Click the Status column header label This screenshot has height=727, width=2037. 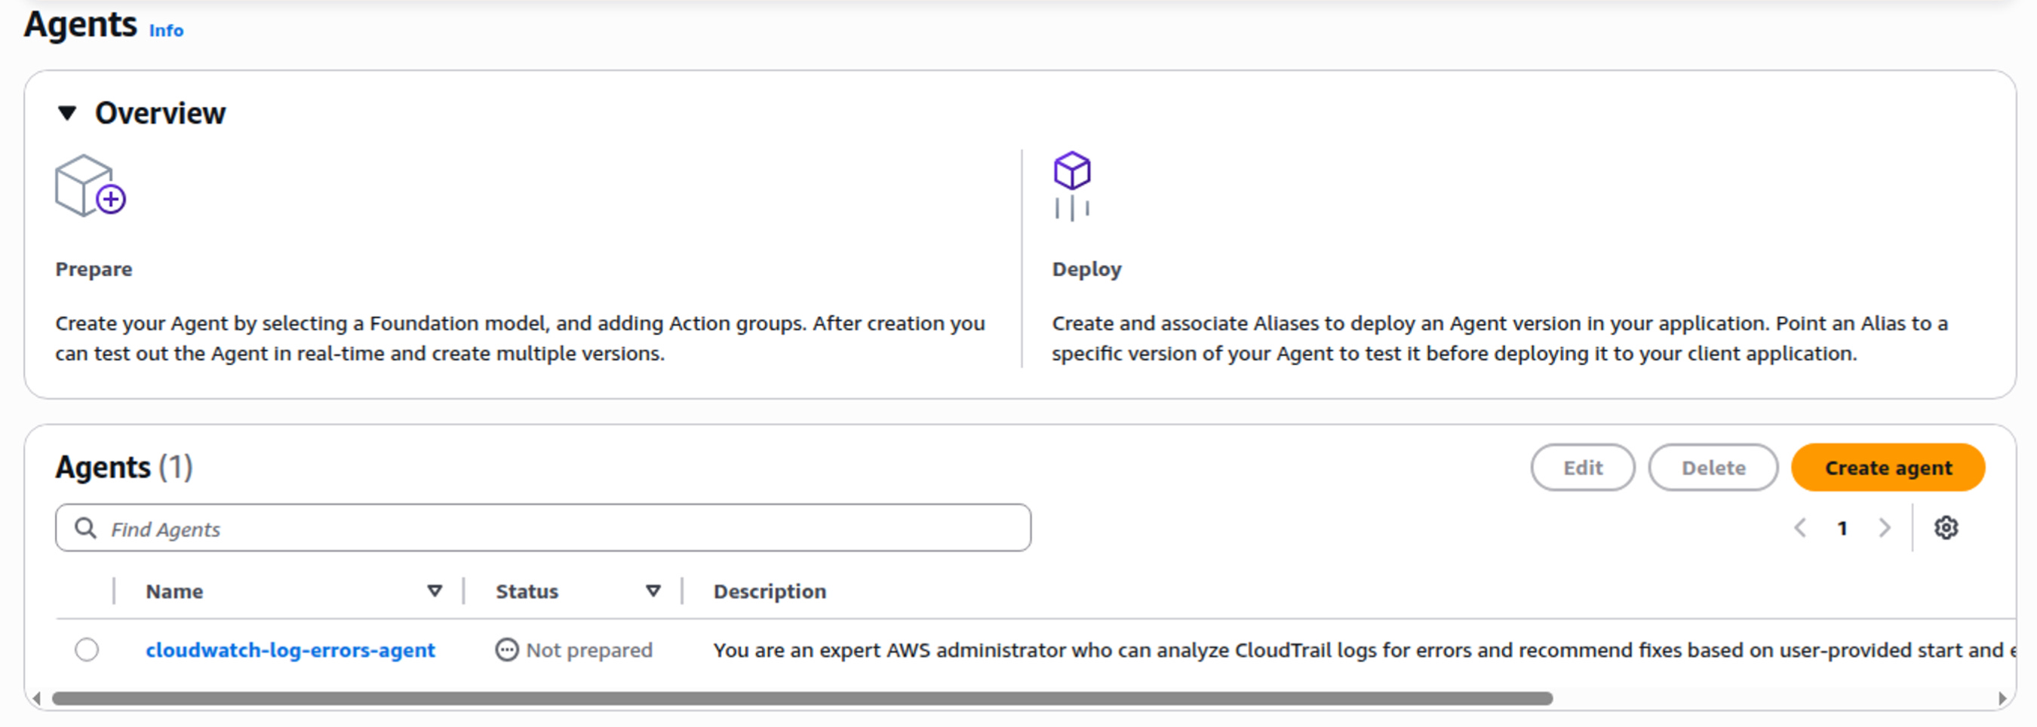coord(527,591)
